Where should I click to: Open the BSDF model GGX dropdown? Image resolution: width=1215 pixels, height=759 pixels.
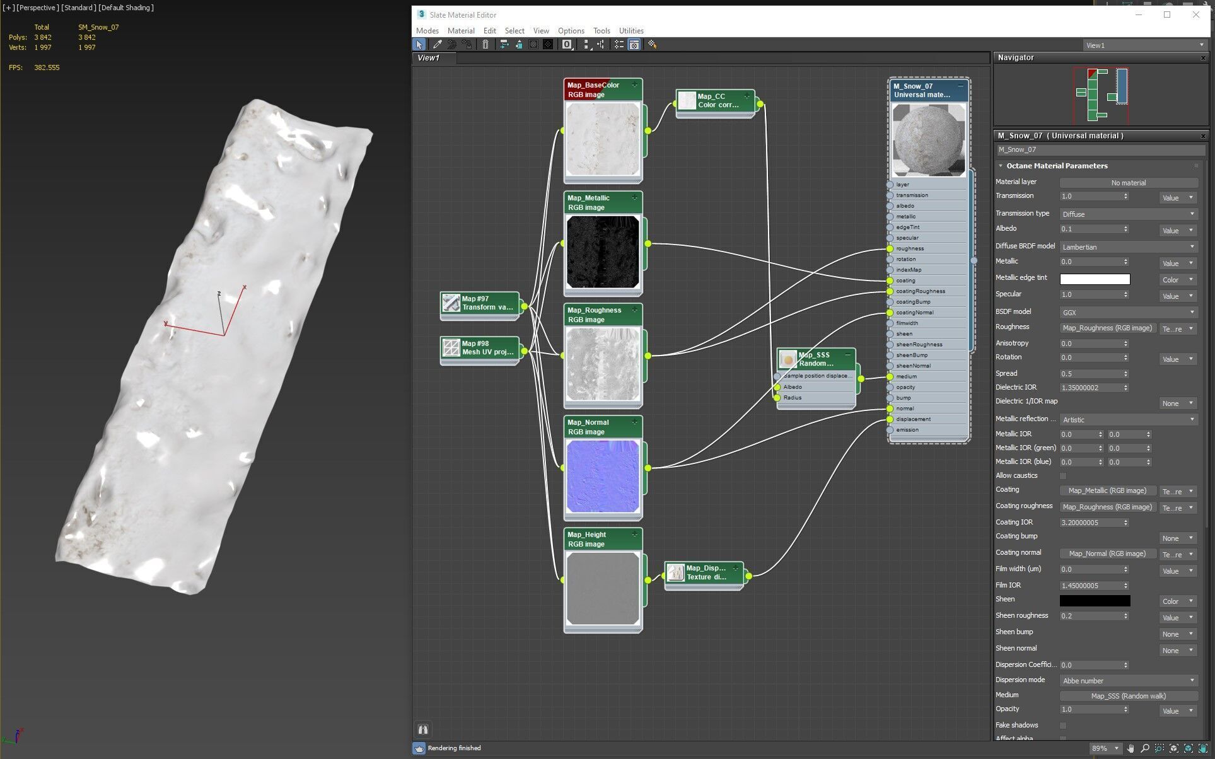point(1128,313)
